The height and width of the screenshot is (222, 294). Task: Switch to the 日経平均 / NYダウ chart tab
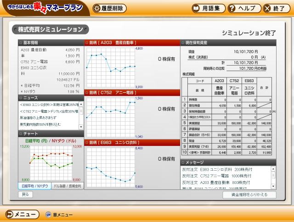click(x=35, y=186)
